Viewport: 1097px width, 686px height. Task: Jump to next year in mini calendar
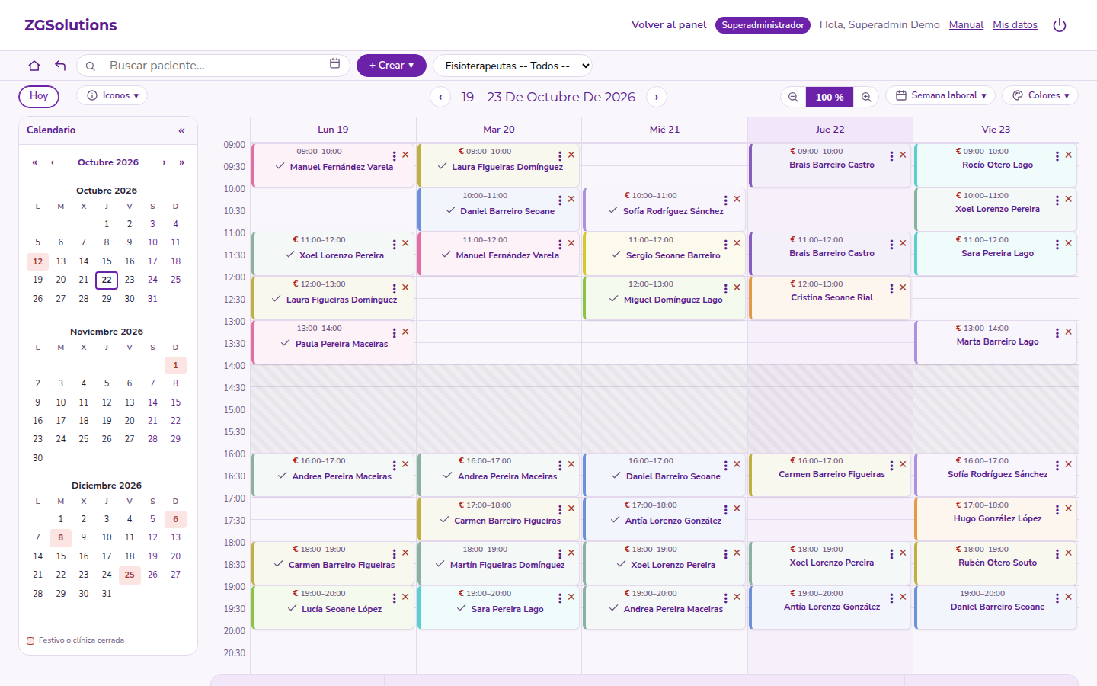[181, 162]
